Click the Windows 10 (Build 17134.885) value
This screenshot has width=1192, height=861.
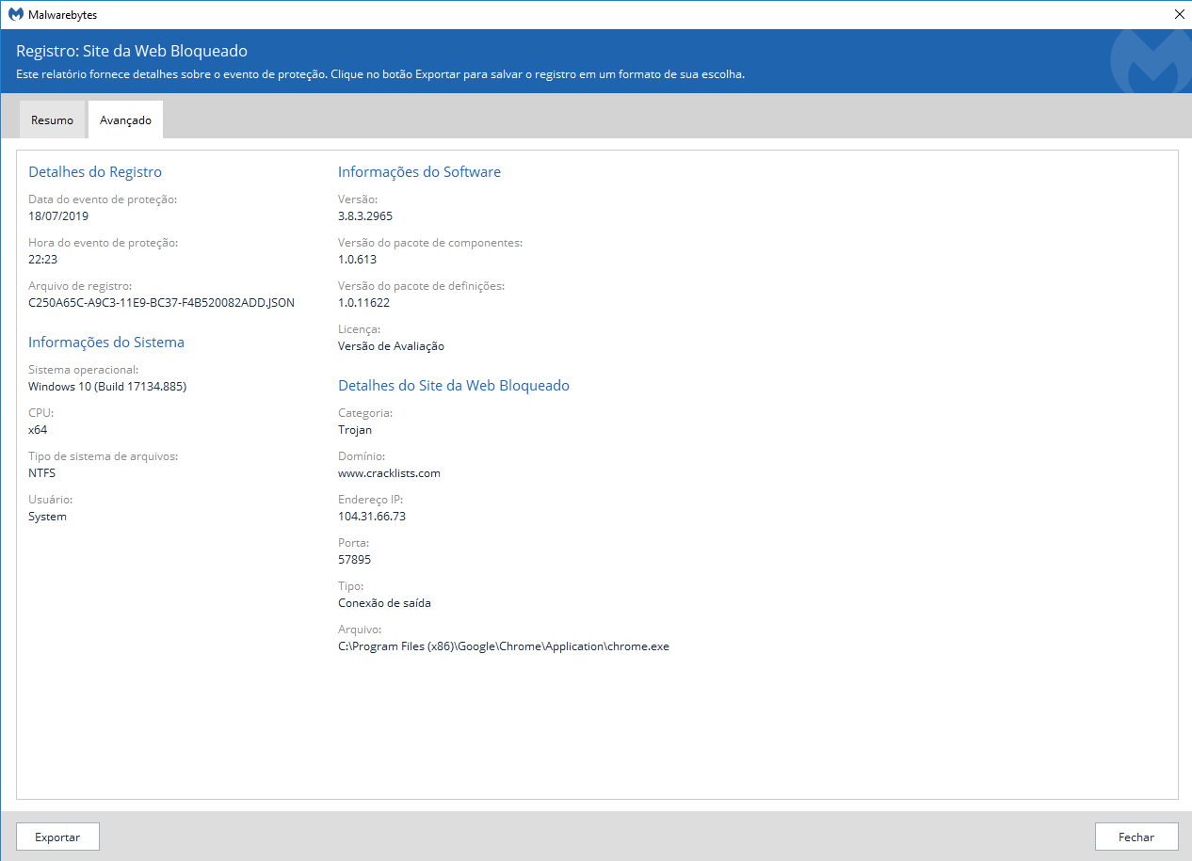click(x=107, y=386)
